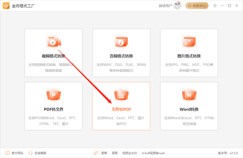This screenshot has width=243, height=158.
Task: Maximize the 金舟格式工厂 window
Action: (229, 6)
